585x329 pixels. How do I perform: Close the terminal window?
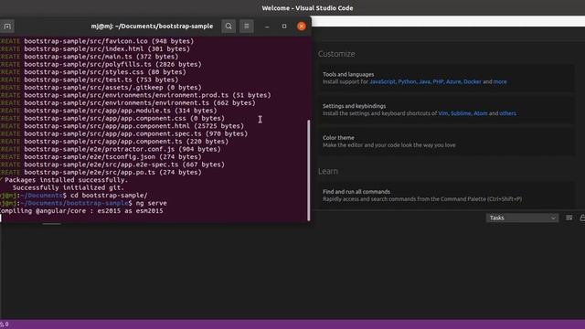coord(302,27)
